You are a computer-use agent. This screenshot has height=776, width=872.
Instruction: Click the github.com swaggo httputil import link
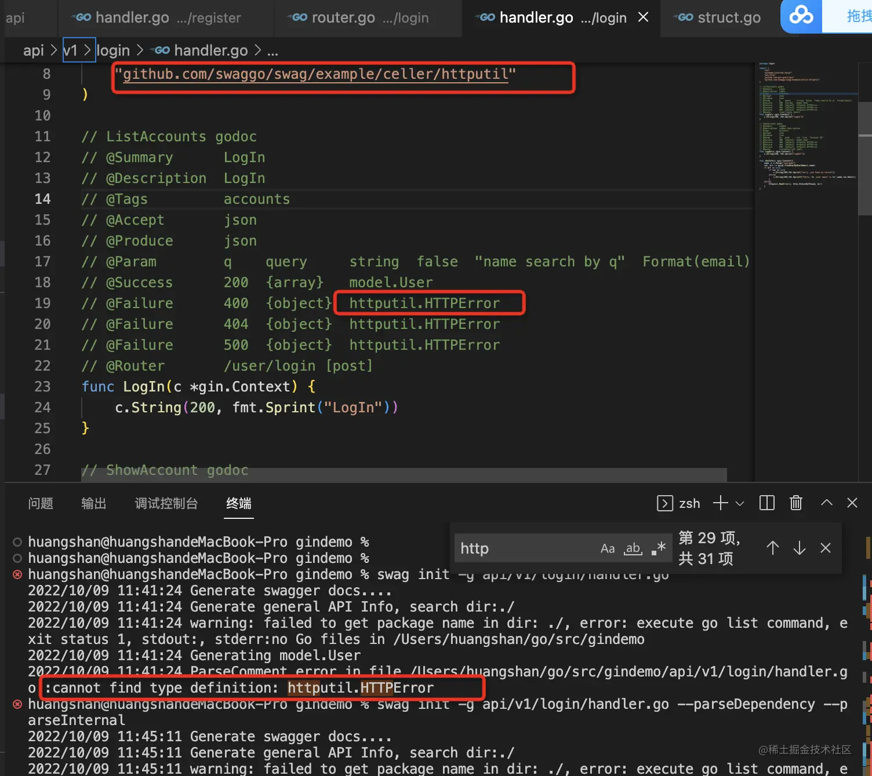[x=315, y=74]
